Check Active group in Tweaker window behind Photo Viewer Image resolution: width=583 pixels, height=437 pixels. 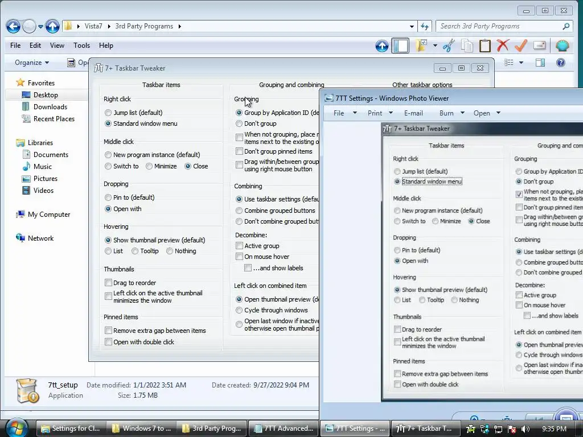(240, 246)
